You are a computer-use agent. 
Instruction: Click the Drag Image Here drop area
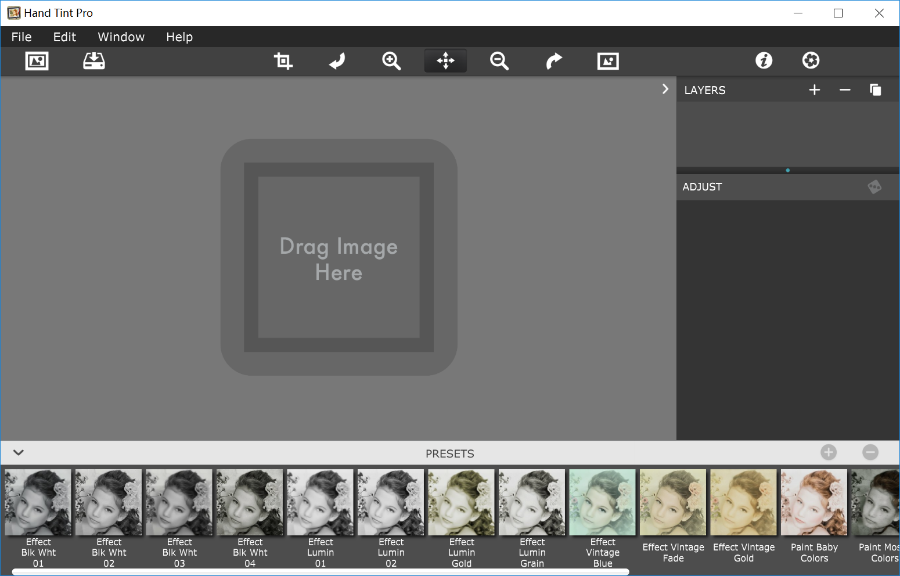[339, 257]
